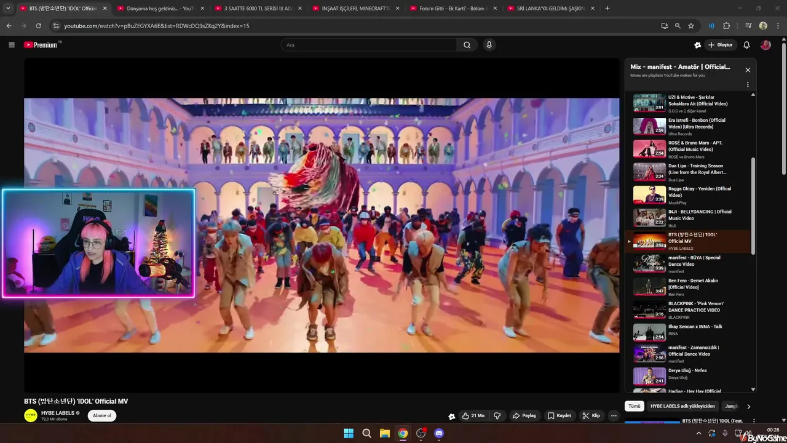The image size is (787, 443).
Task: Play 'manifest - RÜYA' dance video item
Action: pos(690,264)
